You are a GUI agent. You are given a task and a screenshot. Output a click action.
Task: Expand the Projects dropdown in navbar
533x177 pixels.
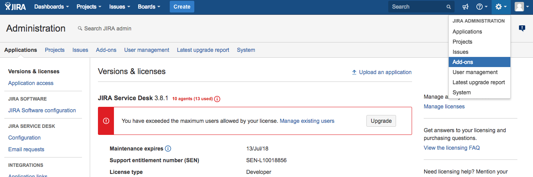coord(89,7)
